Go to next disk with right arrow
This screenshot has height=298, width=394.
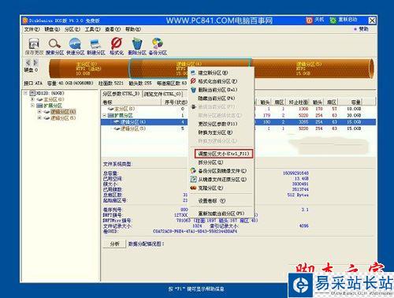point(35,62)
